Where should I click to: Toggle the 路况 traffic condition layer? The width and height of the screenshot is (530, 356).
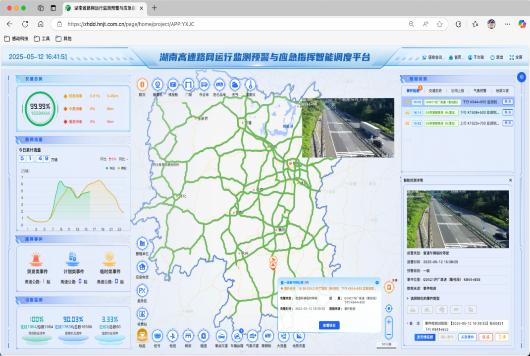click(x=142, y=85)
